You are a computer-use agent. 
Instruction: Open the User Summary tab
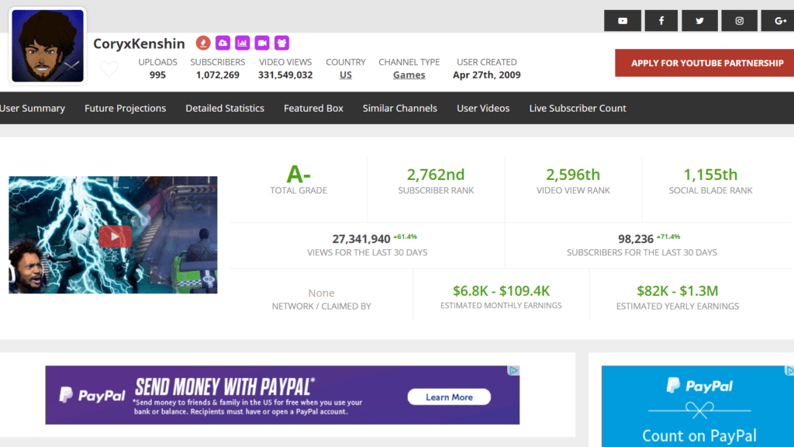click(33, 108)
